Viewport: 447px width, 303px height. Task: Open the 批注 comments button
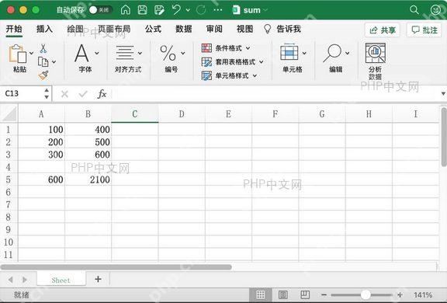pos(424,30)
